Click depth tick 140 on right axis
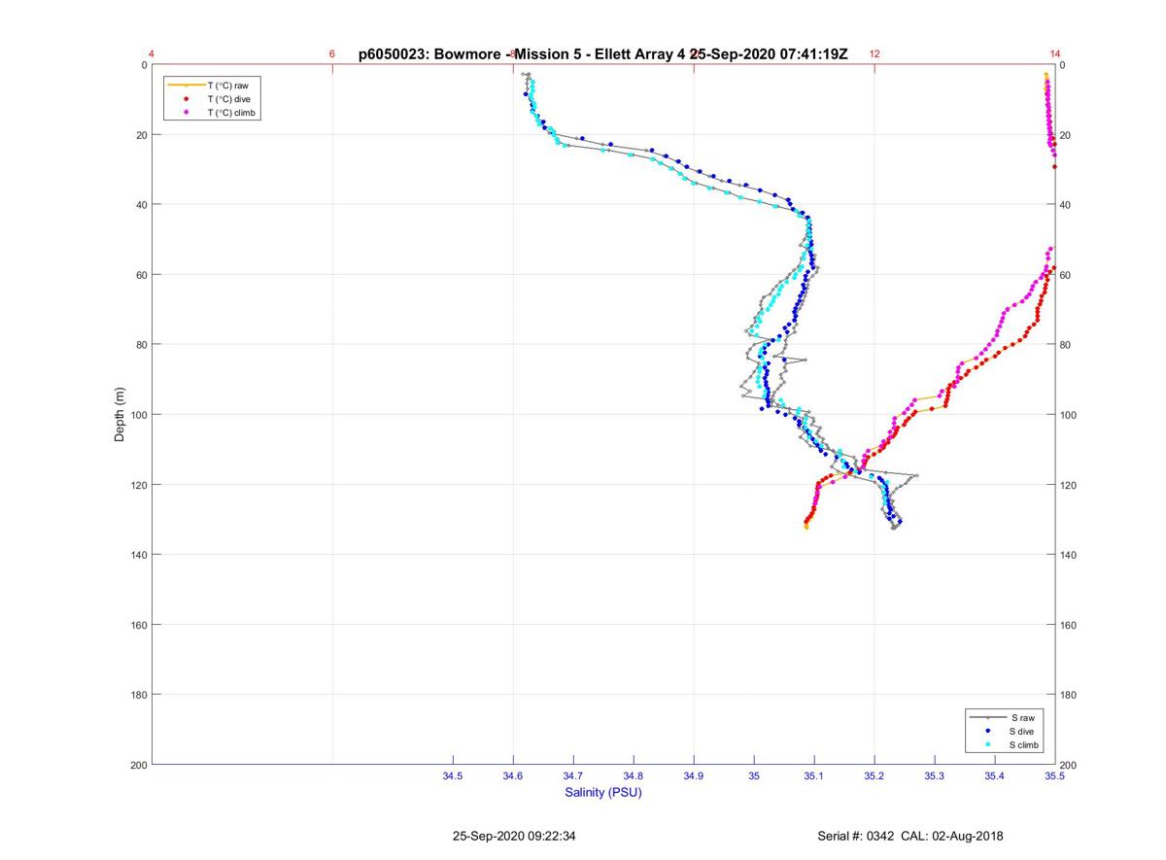Image resolution: width=1166 pixels, height=860 pixels. 1069,555
